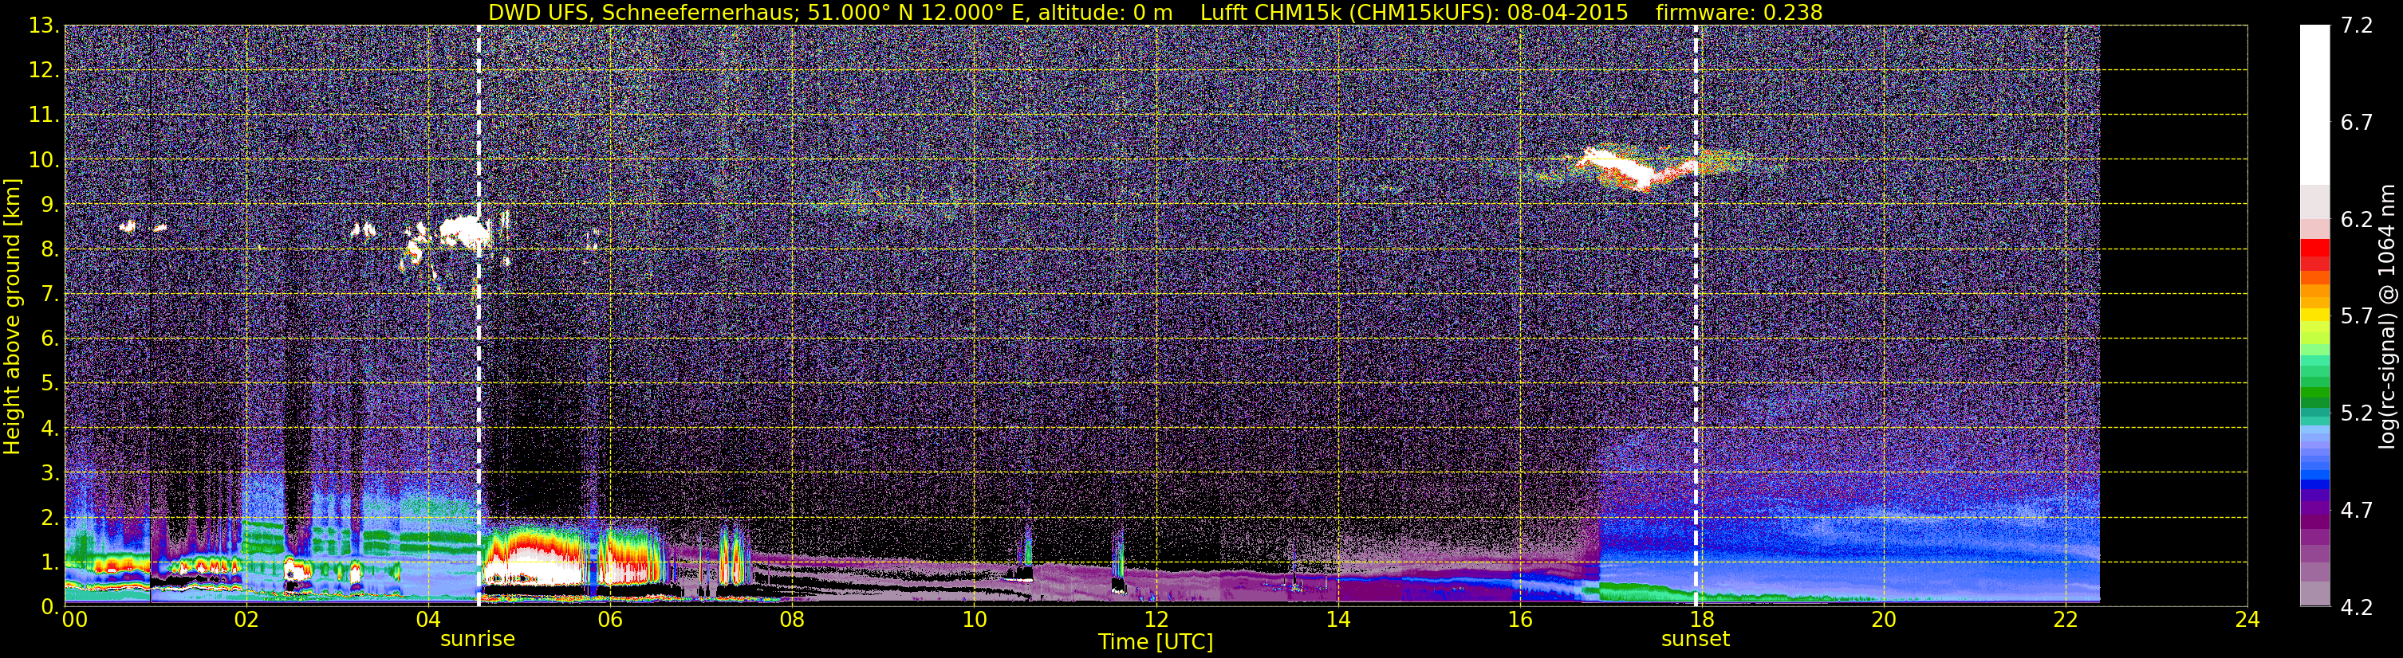Click the time tick label '00'
Viewport: 2403px width, 658px height.
[75, 621]
